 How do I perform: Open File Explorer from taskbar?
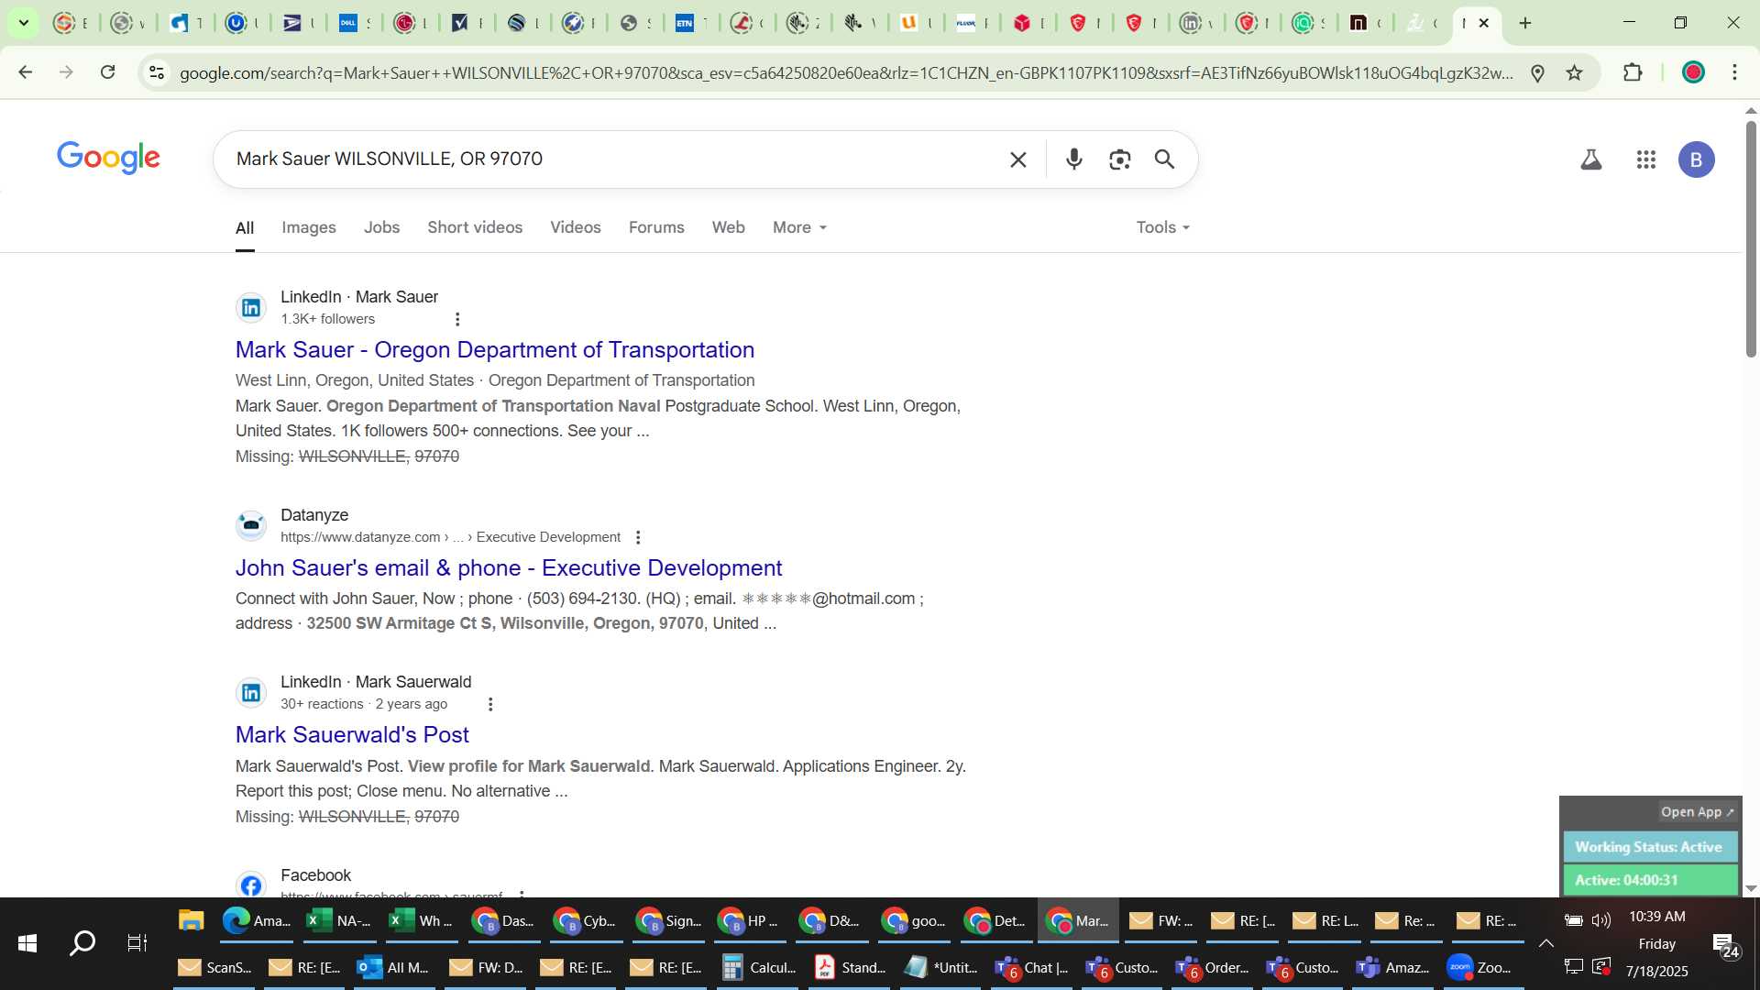click(191, 920)
